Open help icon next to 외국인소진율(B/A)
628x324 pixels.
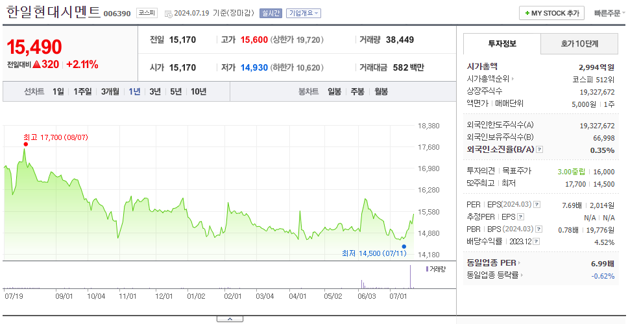tap(540, 150)
